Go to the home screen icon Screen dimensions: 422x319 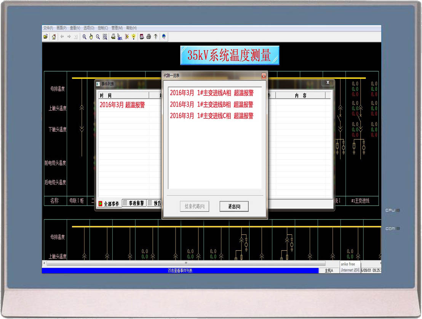(54, 37)
